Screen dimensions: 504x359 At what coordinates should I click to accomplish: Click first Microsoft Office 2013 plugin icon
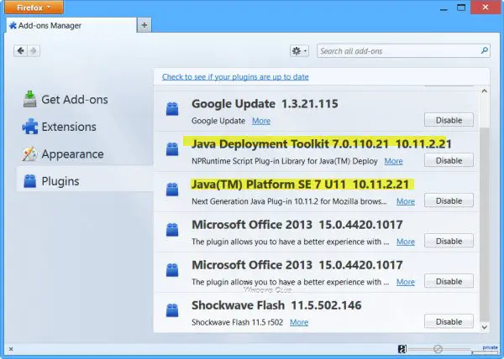point(172,229)
